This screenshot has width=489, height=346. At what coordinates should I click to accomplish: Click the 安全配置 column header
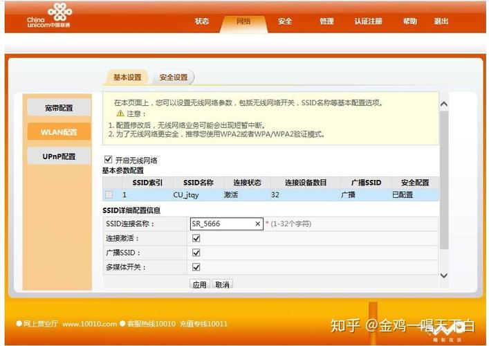point(415,183)
